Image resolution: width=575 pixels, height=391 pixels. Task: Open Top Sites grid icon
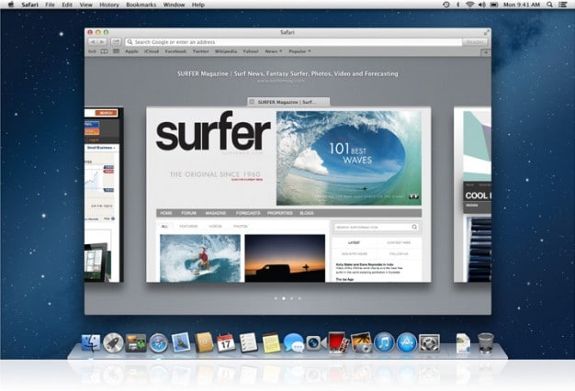117,51
